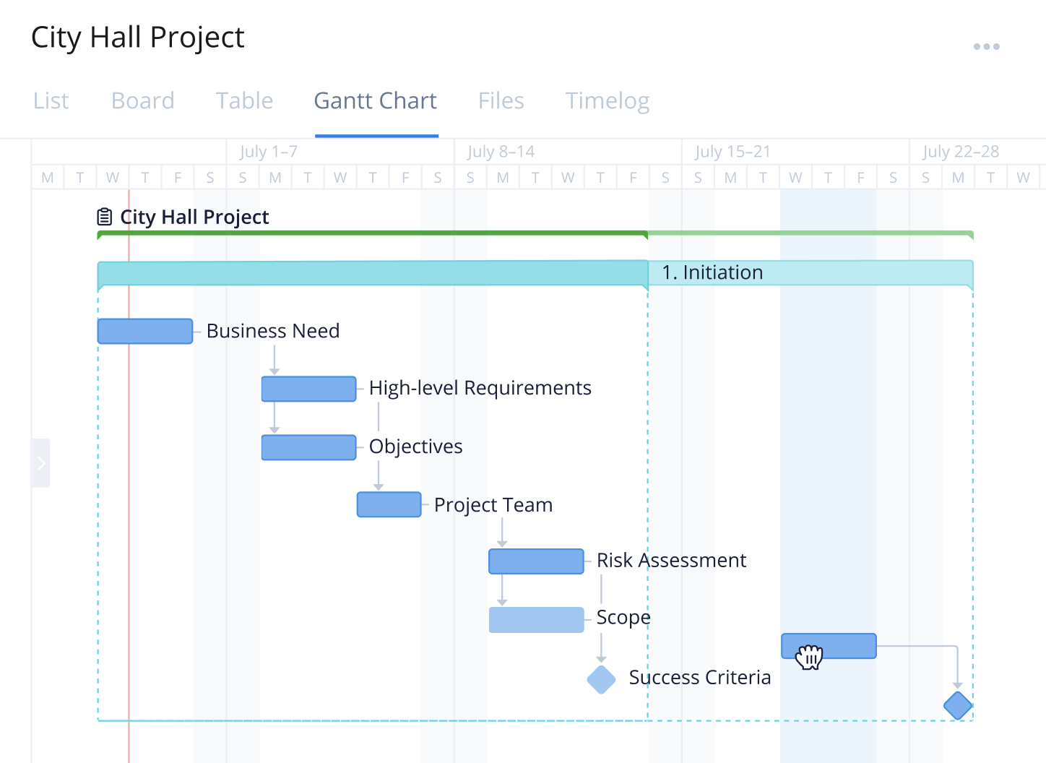Select the Success Criteria milestone diamond
This screenshot has height=763, width=1046.
tap(600, 679)
